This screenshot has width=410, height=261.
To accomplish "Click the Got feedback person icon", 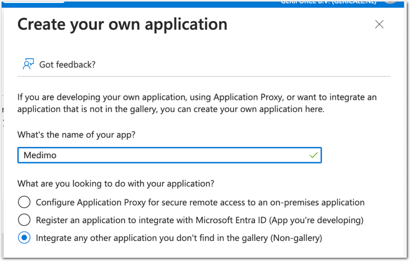I will [28, 64].
